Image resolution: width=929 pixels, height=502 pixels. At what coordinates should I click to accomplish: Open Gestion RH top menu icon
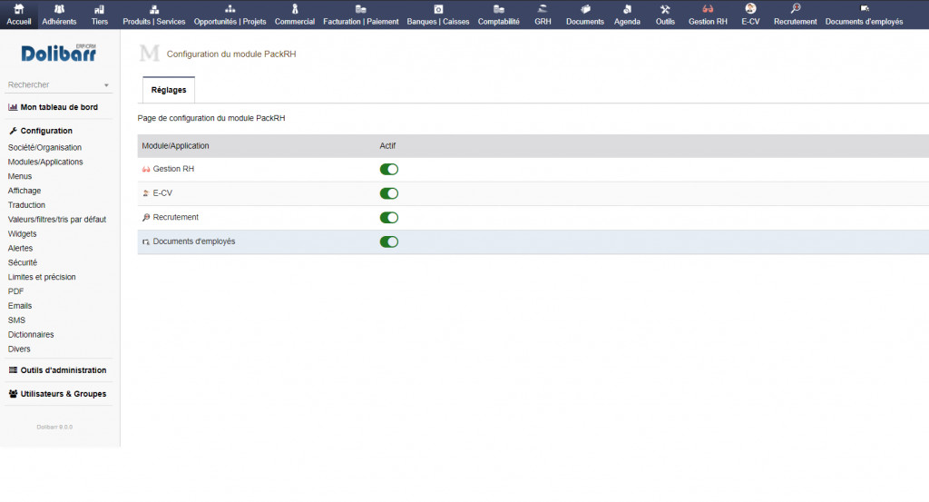(708, 9)
